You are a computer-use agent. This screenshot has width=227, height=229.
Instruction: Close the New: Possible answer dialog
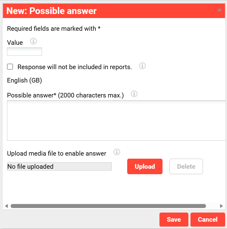(219, 10)
